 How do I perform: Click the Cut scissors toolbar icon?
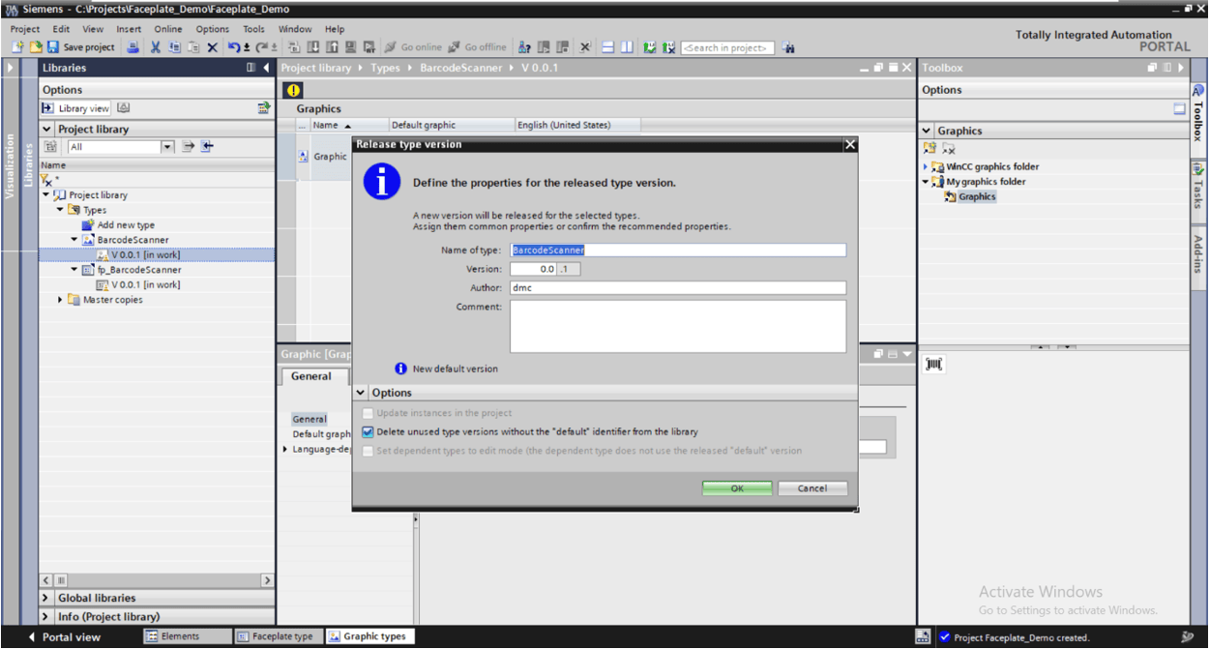155,47
